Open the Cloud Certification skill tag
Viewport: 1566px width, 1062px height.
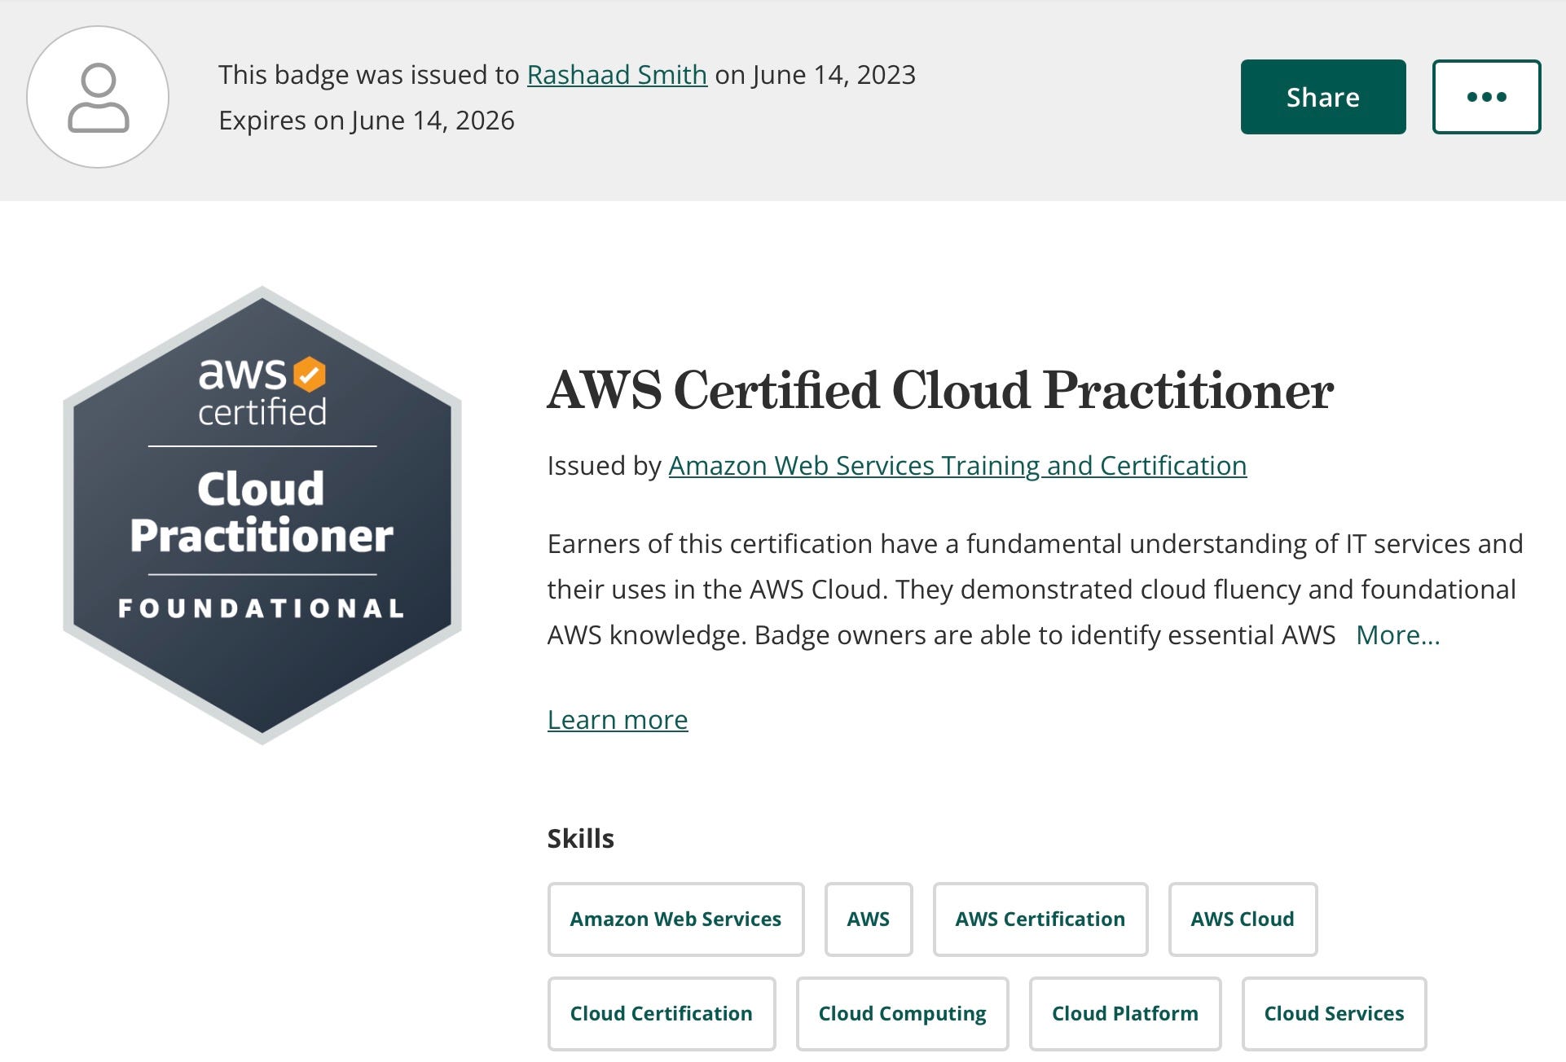pyautogui.click(x=661, y=1014)
